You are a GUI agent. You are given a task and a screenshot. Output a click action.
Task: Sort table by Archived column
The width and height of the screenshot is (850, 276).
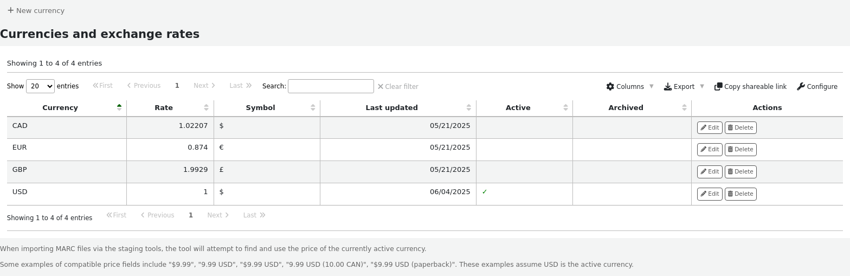626,107
